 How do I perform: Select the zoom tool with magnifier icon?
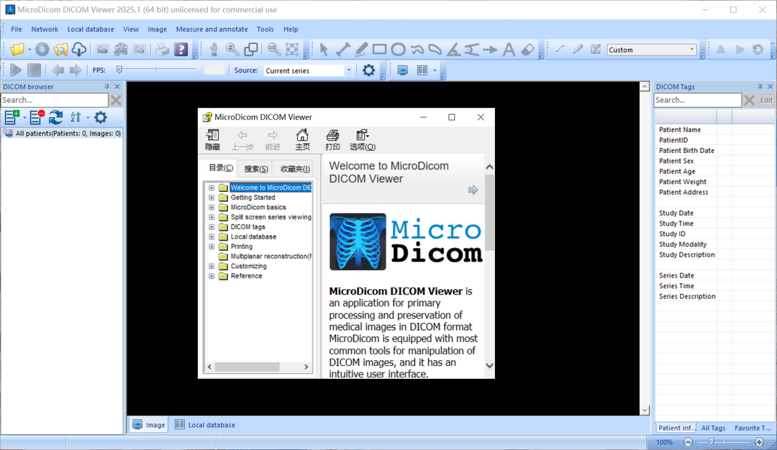pyautogui.click(x=232, y=49)
